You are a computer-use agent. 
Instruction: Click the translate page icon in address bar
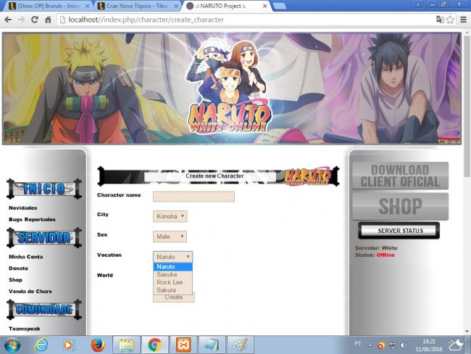(x=440, y=20)
